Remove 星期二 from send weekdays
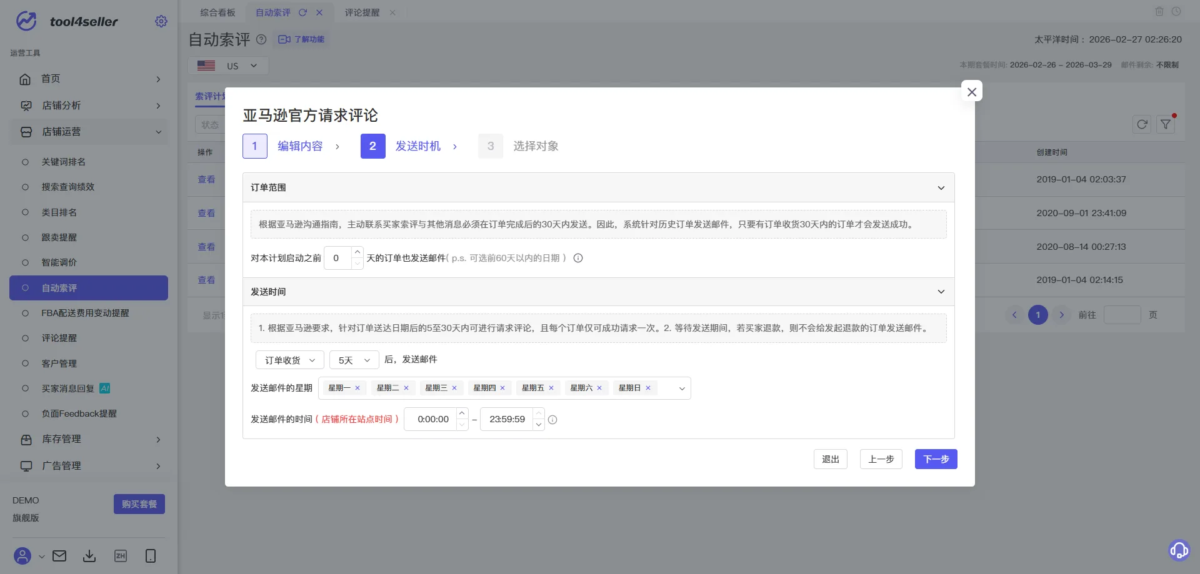Image resolution: width=1200 pixels, height=574 pixels. coord(406,388)
